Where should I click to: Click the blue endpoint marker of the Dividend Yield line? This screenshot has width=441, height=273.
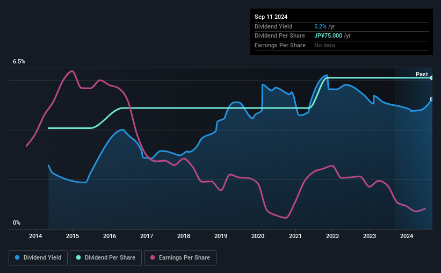click(x=432, y=99)
